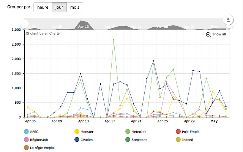Viewport: 243px width, 152px height.
Task: Grab the left scrollbar grip handle
Action: [24, 24]
